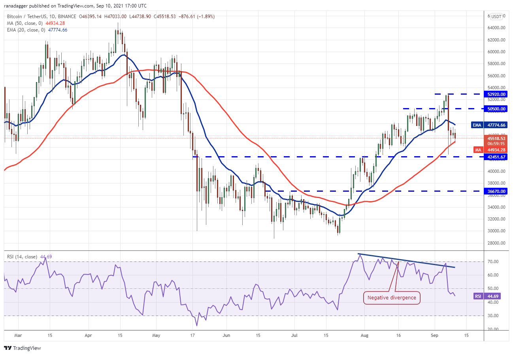This screenshot has width=513, height=355.
Task: Click the 30.00 RSI axis label
Action: click(492, 316)
